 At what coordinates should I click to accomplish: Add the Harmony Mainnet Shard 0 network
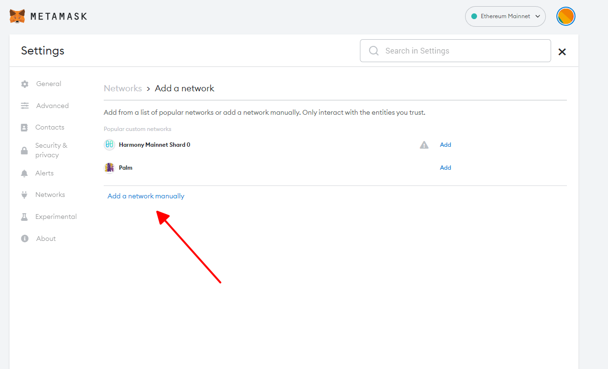[445, 145]
